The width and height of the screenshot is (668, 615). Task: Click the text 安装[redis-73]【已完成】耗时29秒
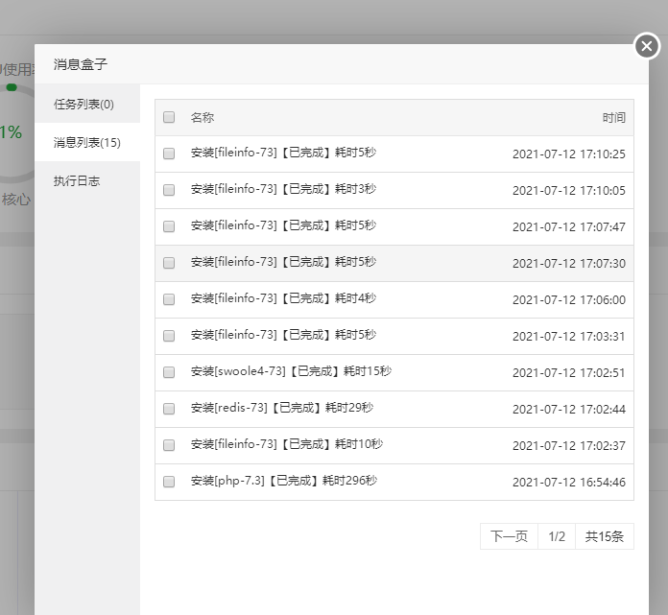pyautogui.click(x=282, y=408)
